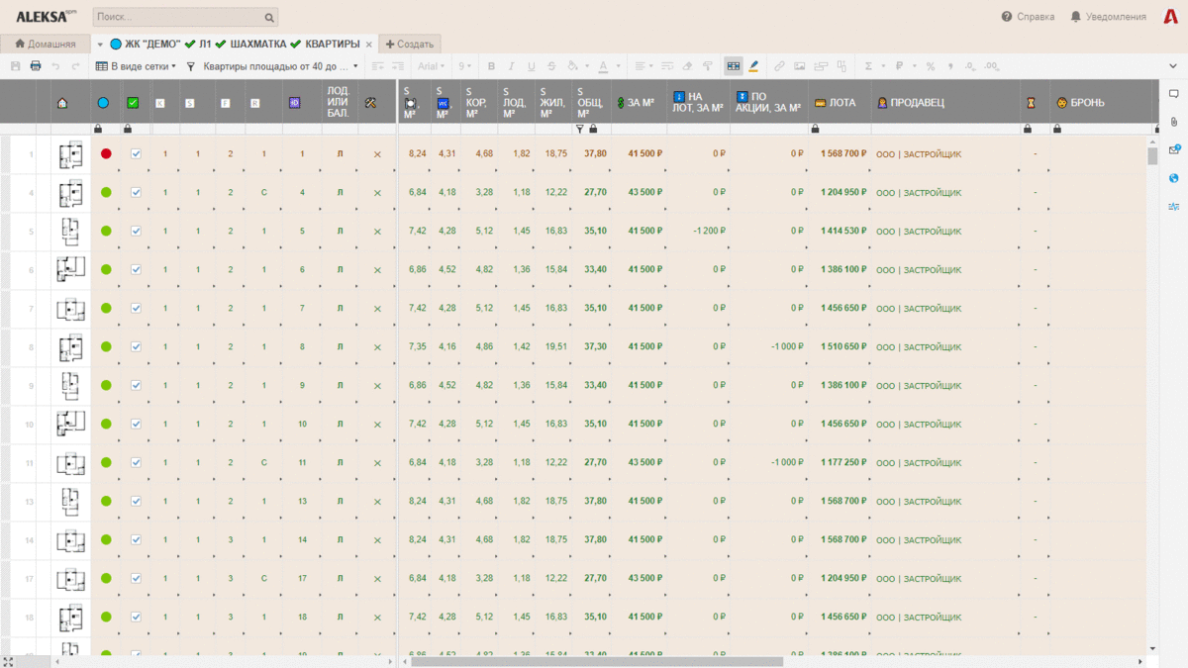This screenshot has height=668, width=1188.
Task: Click the Undo arrow icon
Action: [x=55, y=66]
